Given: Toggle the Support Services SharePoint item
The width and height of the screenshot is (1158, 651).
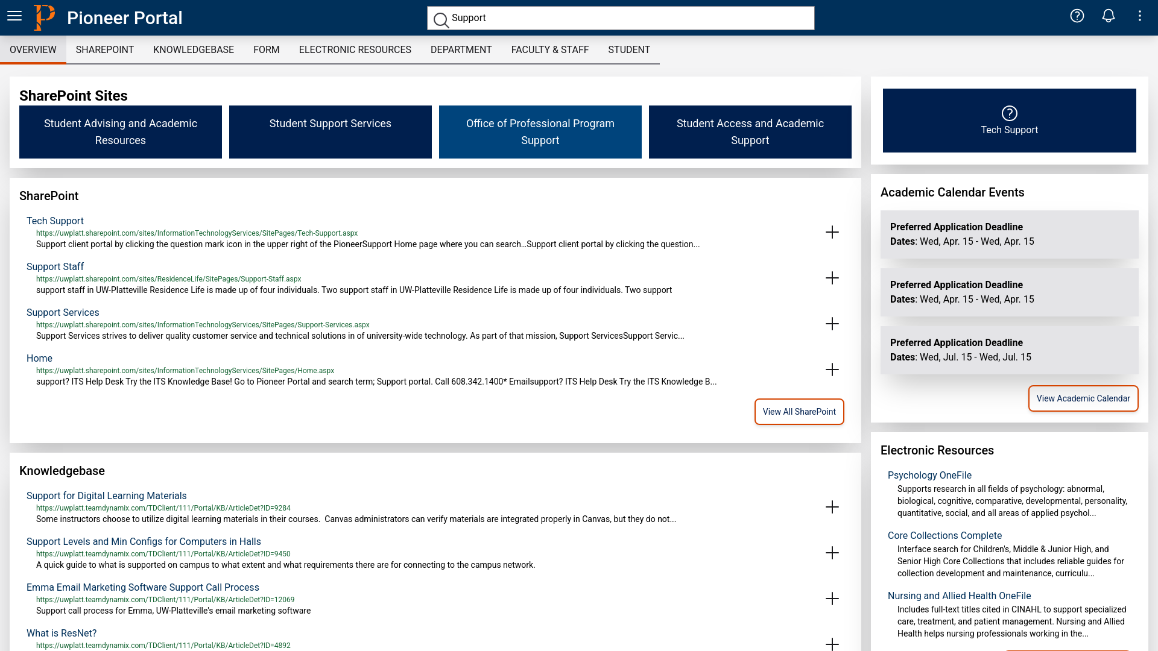Looking at the screenshot, I should coord(832,324).
